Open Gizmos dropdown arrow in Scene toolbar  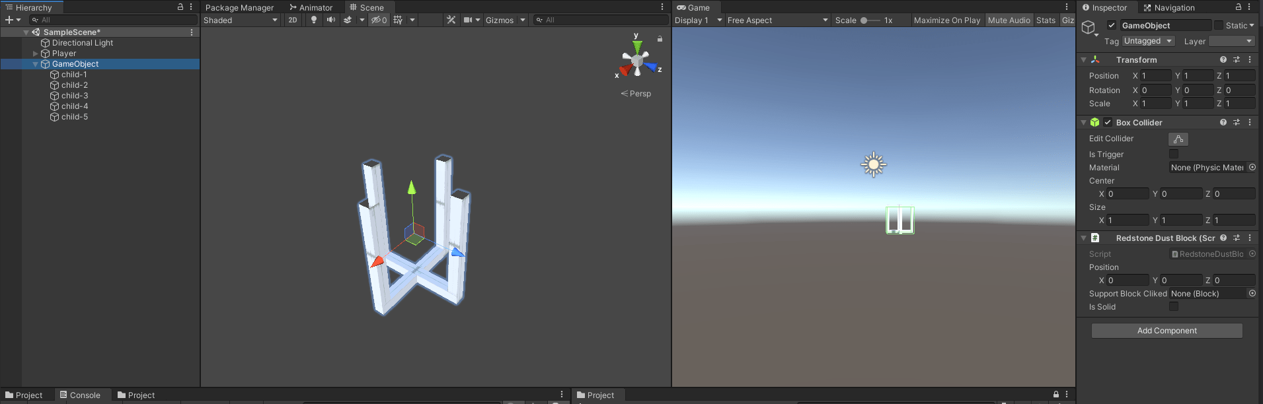tap(523, 20)
